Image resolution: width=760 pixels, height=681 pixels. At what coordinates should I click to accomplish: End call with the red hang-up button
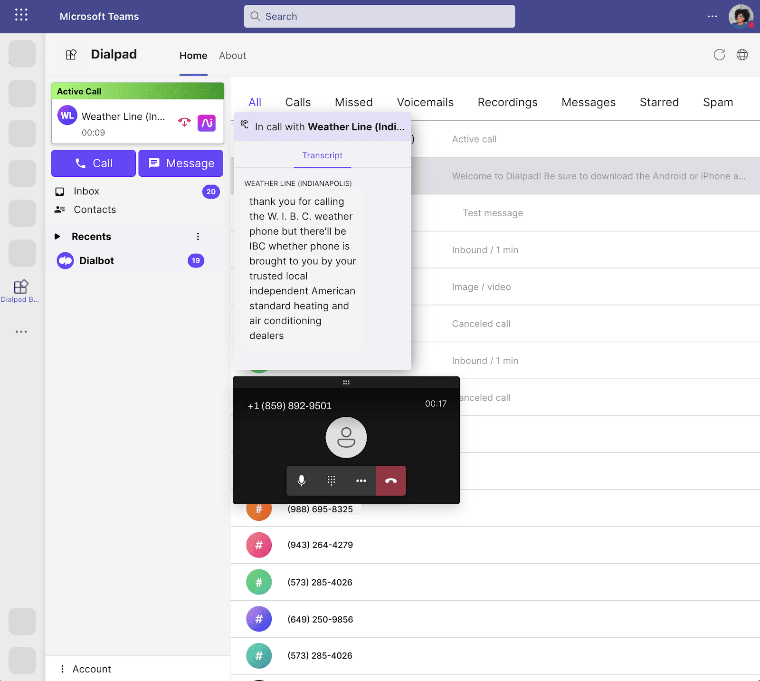tap(391, 480)
